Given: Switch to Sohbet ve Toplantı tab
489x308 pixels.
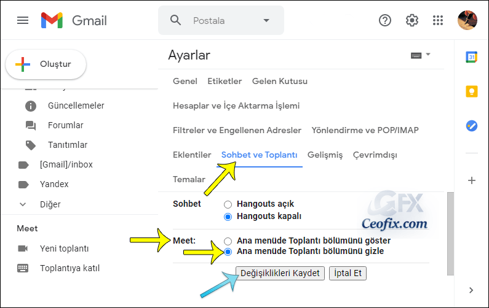Looking at the screenshot, I should 259,155.
